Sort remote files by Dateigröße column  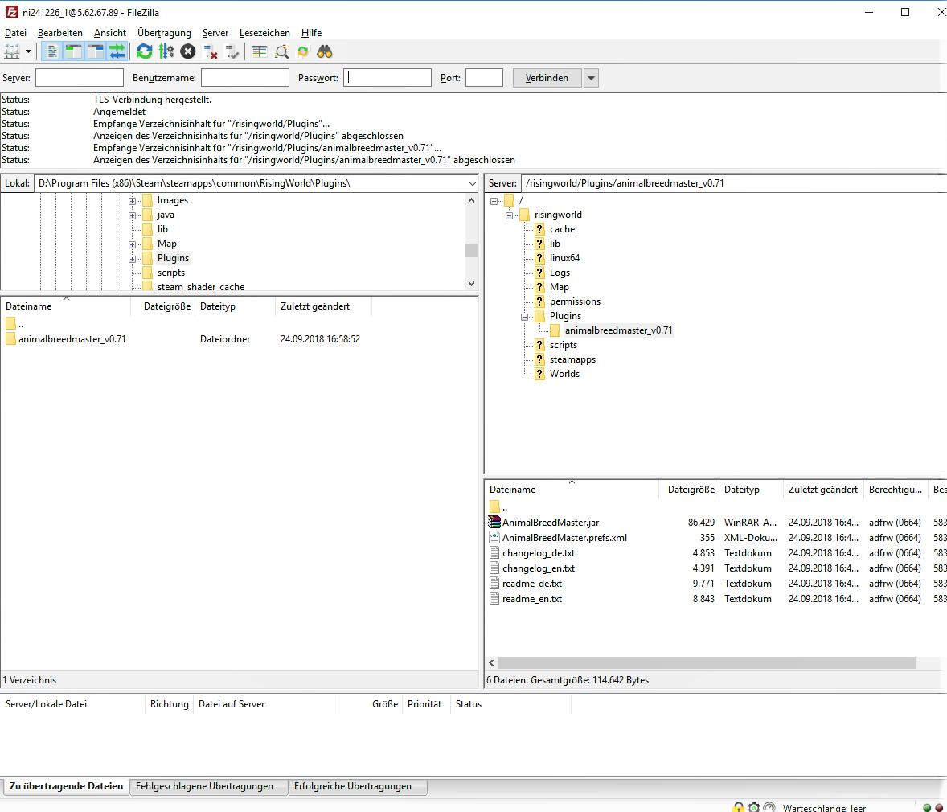click(x=691, y=490)
